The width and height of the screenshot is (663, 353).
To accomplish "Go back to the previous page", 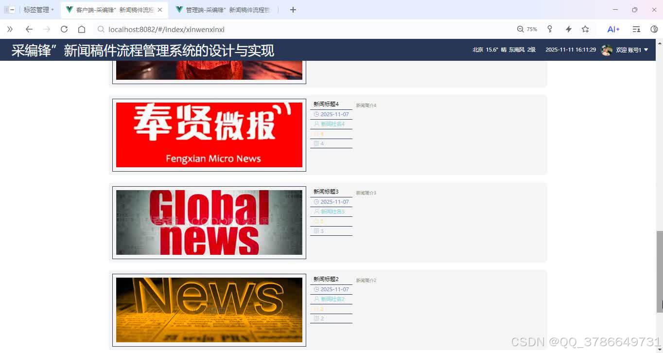I will tap(29, 29).
